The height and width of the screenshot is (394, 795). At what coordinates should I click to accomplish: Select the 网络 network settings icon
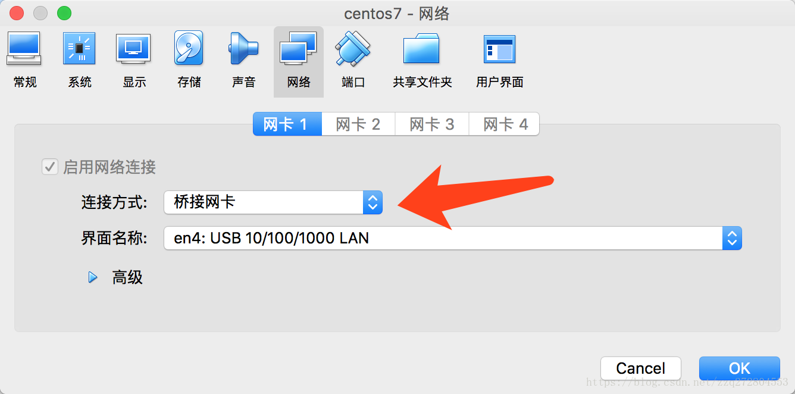tap(298, 61)
